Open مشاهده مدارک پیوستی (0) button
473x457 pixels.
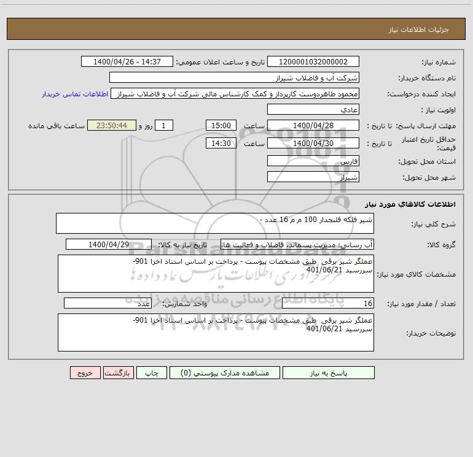pyautogui.click(x=225, y=373)
